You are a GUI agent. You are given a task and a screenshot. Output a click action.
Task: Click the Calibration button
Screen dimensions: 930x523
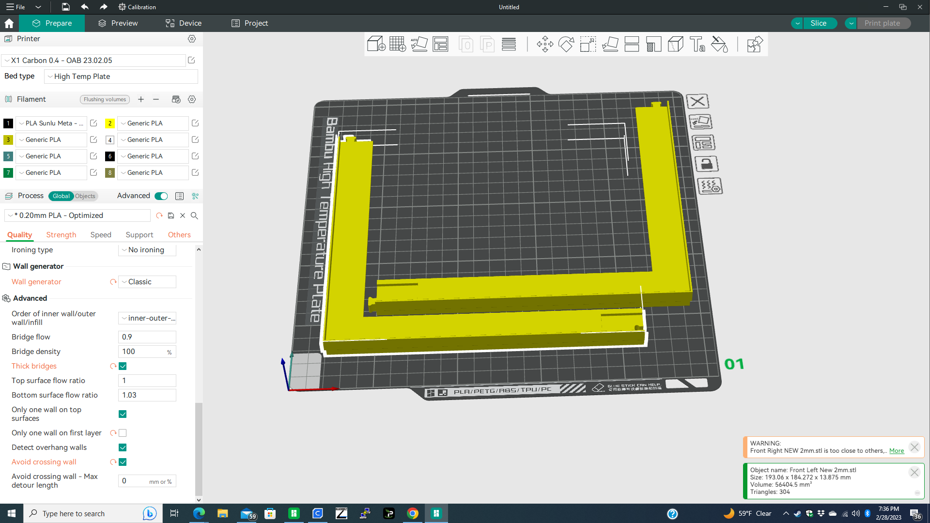137,7
